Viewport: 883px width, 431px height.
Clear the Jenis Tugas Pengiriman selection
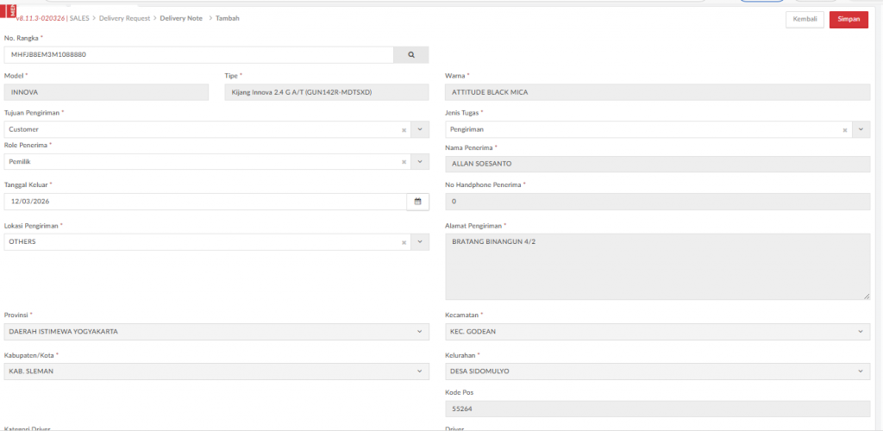pyautogui.click(x=845, y=129)
